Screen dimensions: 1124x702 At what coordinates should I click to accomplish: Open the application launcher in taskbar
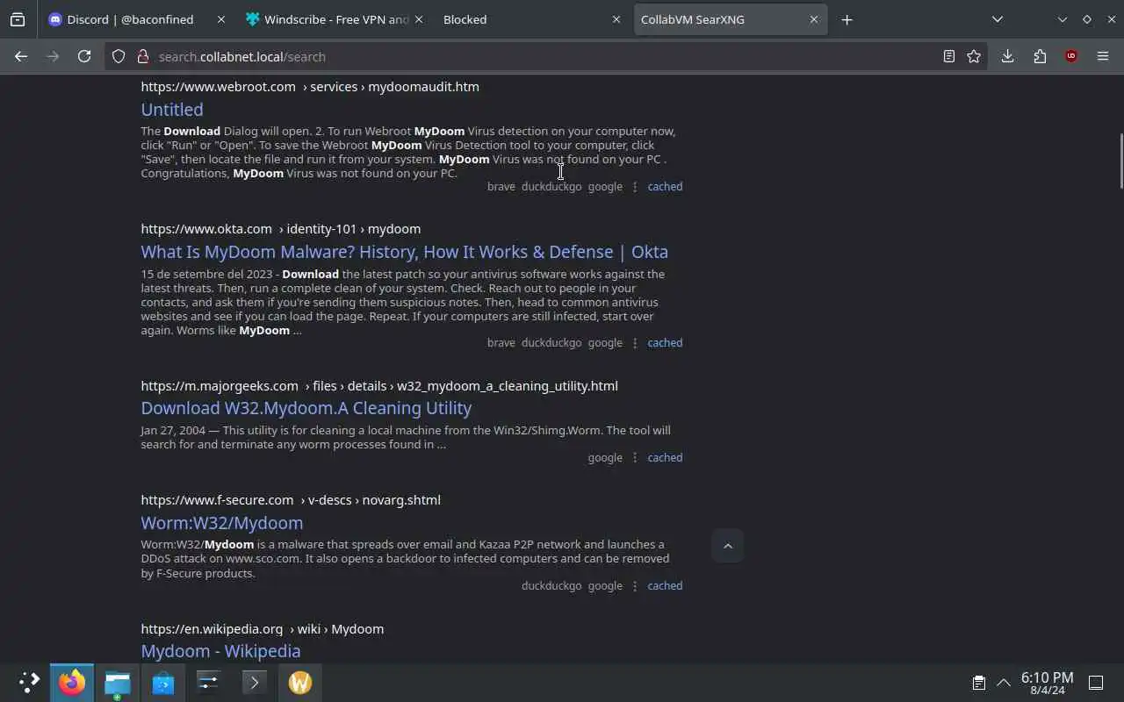click(29, 682)
